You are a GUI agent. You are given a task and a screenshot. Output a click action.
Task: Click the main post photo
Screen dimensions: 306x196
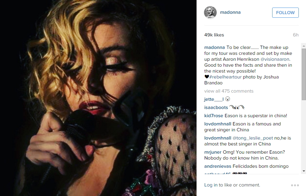[98, 98]
